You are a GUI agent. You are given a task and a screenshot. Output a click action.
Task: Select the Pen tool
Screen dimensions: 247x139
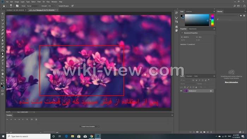(2, 60)
